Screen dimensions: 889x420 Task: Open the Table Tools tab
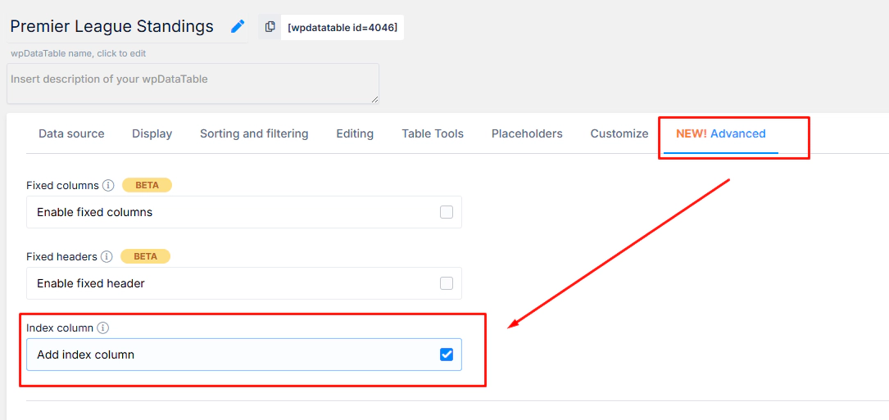coord(433,133)
